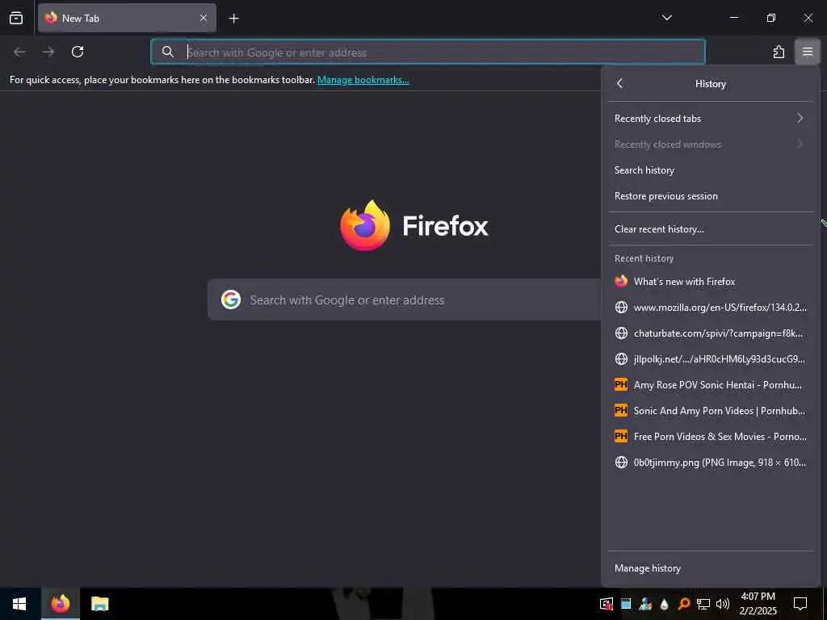Open the volume speaker tray icon
827x620 pixels.
[x=723, y=604]
